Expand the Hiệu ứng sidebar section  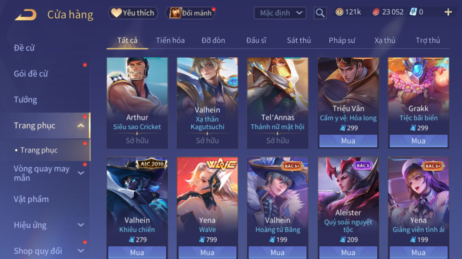[x=81, y=225]
